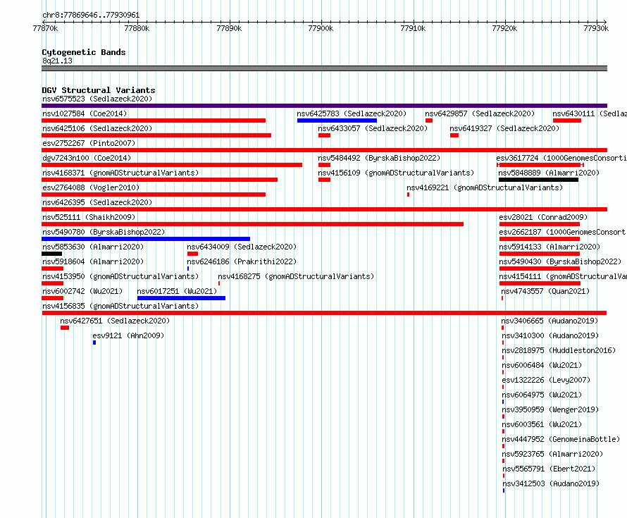This screenshot has width=627, height=518.
Task: Open the nsv1027584 (Coe2014) variant
Action: pos(85,113)
